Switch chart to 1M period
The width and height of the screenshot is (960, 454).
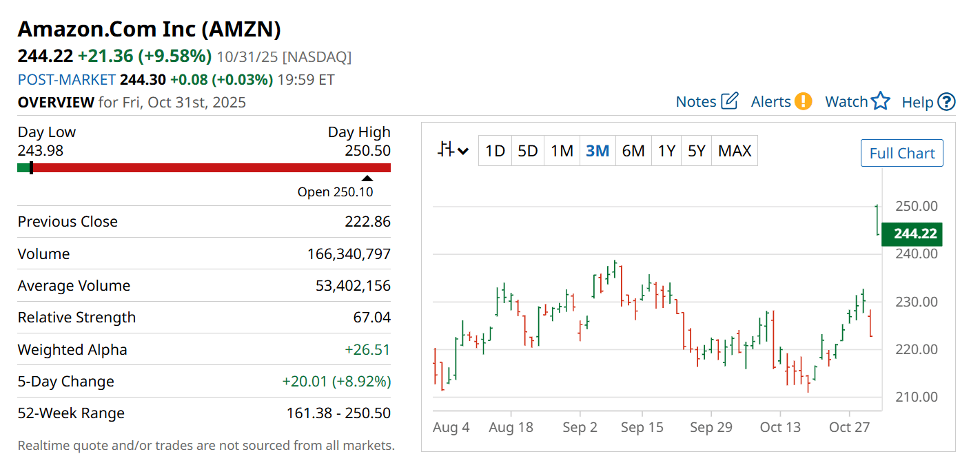tap(562, 151)
